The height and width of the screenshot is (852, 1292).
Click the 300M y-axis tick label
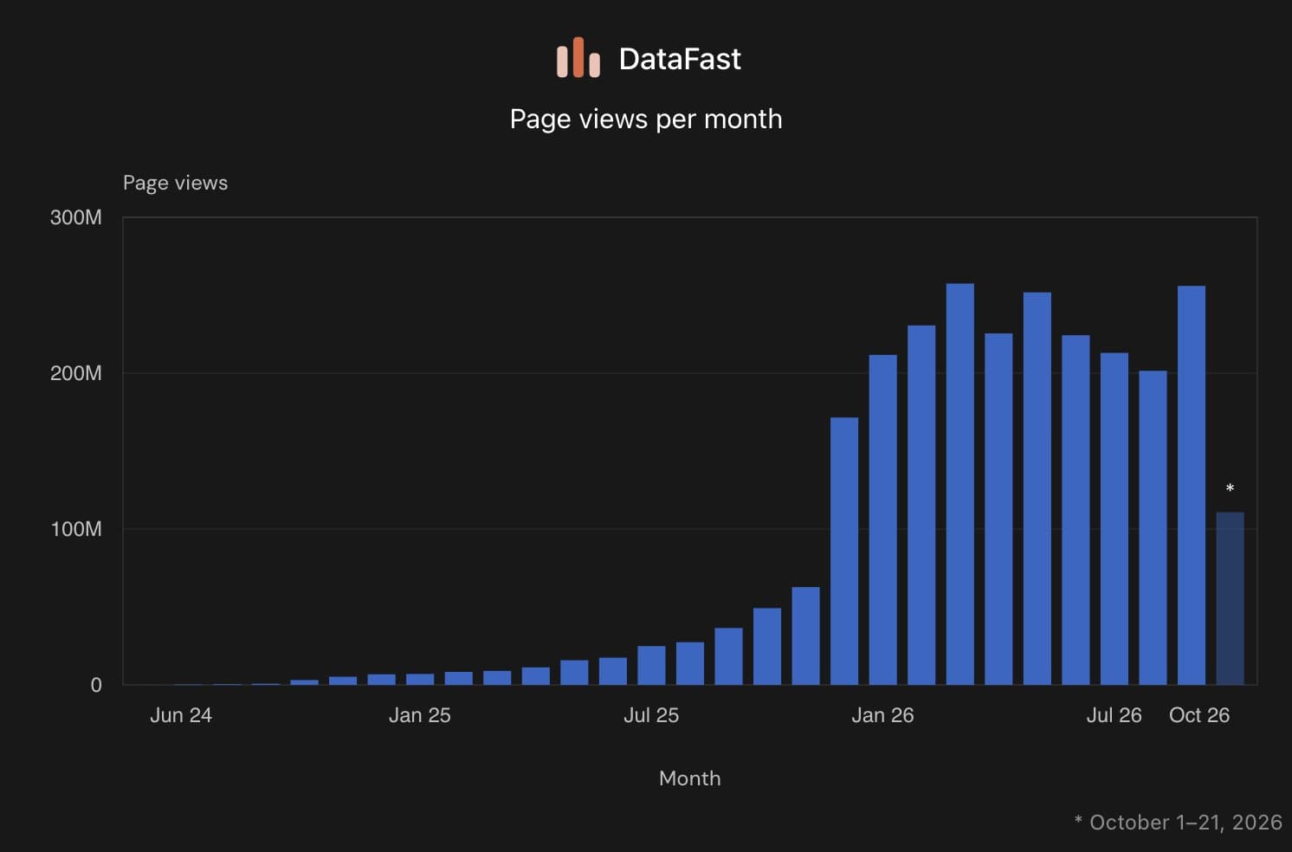click(76, 217)
